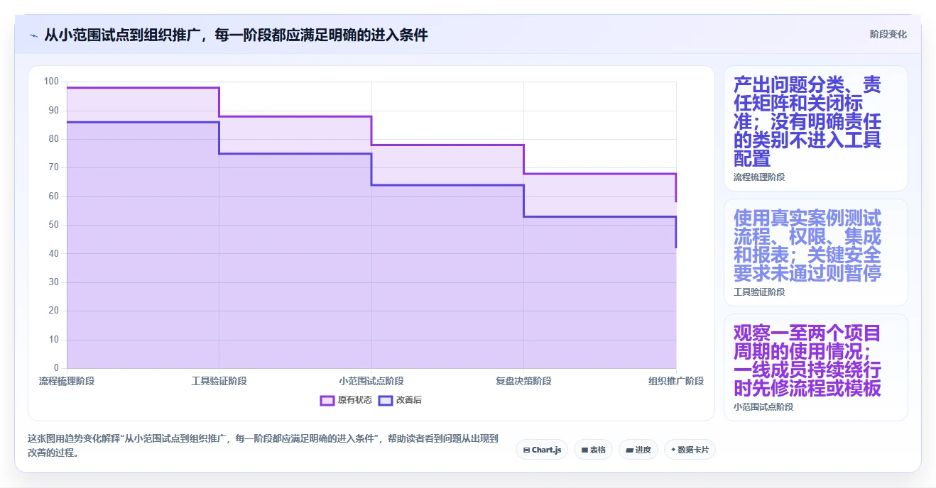Click y-axis value 100
Screen dimensions: 936x488
coord(51,82)
